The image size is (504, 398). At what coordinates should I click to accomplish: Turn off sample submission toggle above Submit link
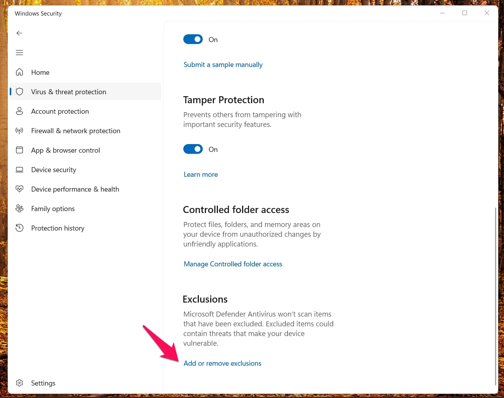[193, 39]
